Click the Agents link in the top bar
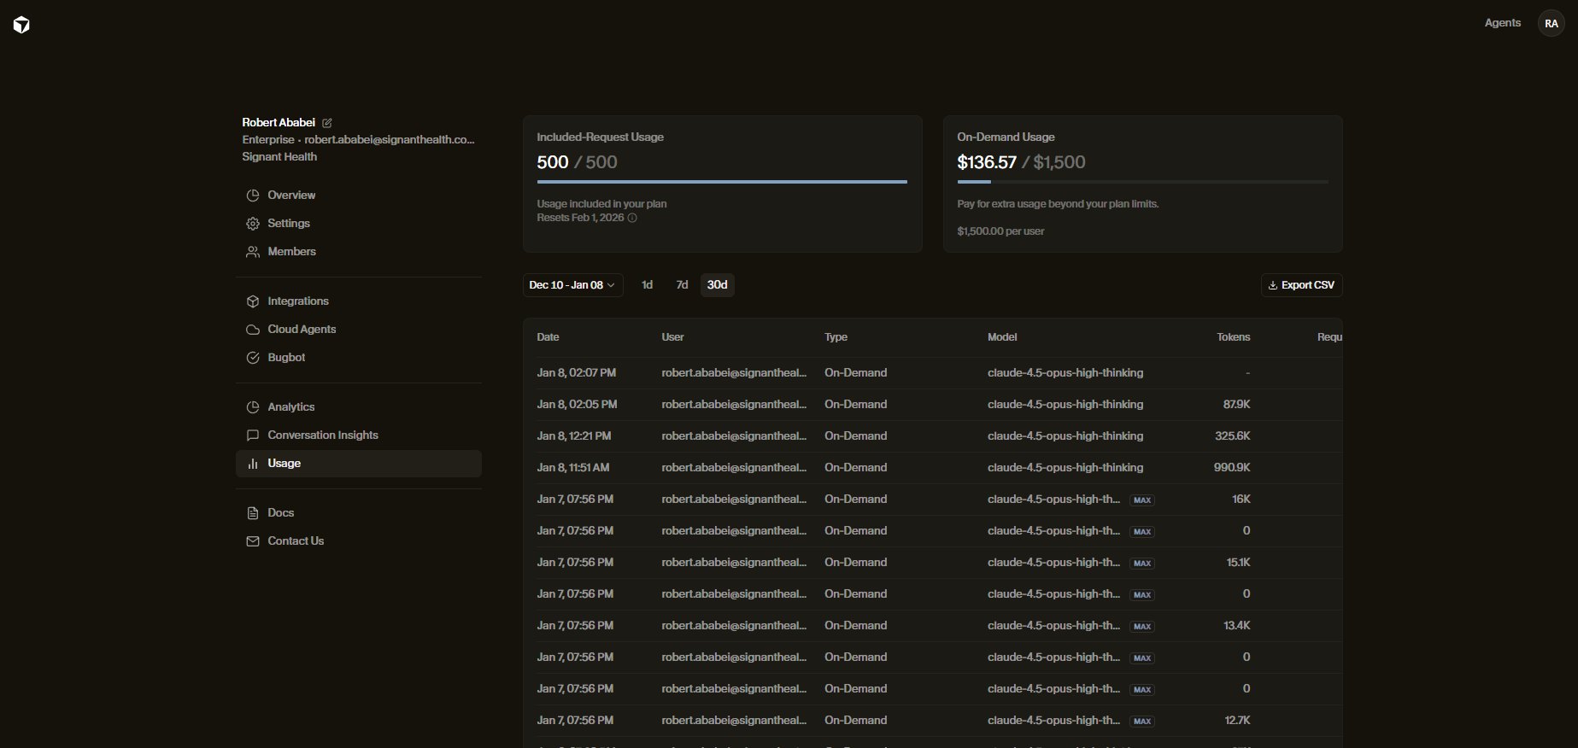The image size is (1578, 748). pos(1502,23)
